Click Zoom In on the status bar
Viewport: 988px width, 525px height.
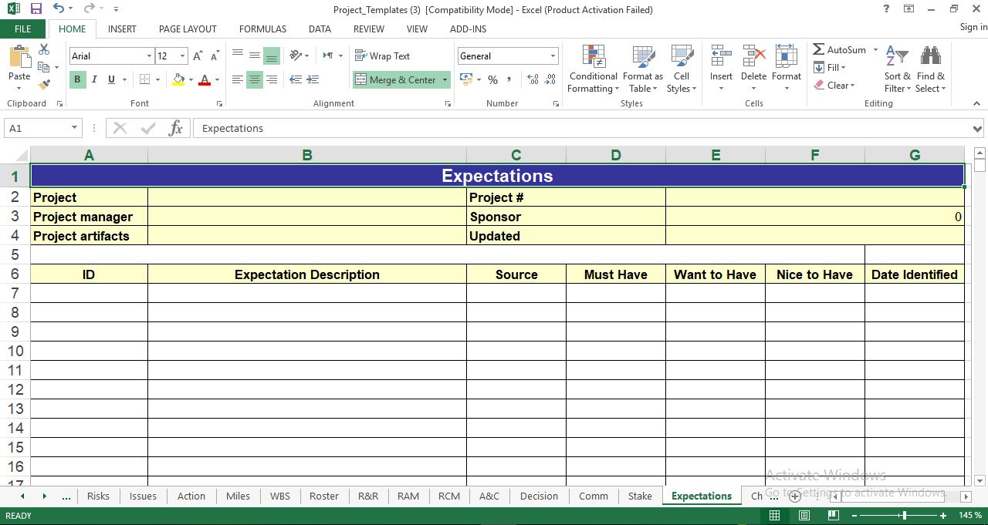pos(943,515)
